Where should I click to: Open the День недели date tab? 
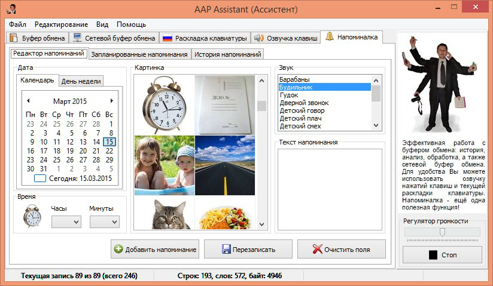(81, 81)
